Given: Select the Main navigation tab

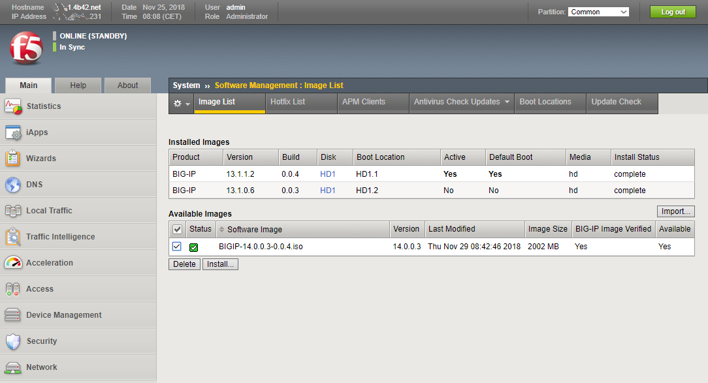Looking at the screenshot, I should pos(29,85).
